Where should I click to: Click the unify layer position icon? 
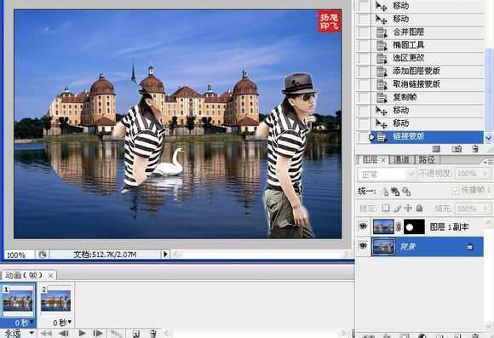[x=385, y=192]
